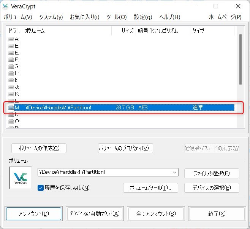The image size is (250, 229).
Task: Minimize the VeraCrypt window
Action: click(194, 6)
